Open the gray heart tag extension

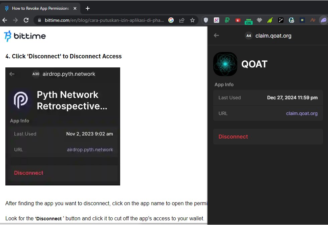[259, 20]
